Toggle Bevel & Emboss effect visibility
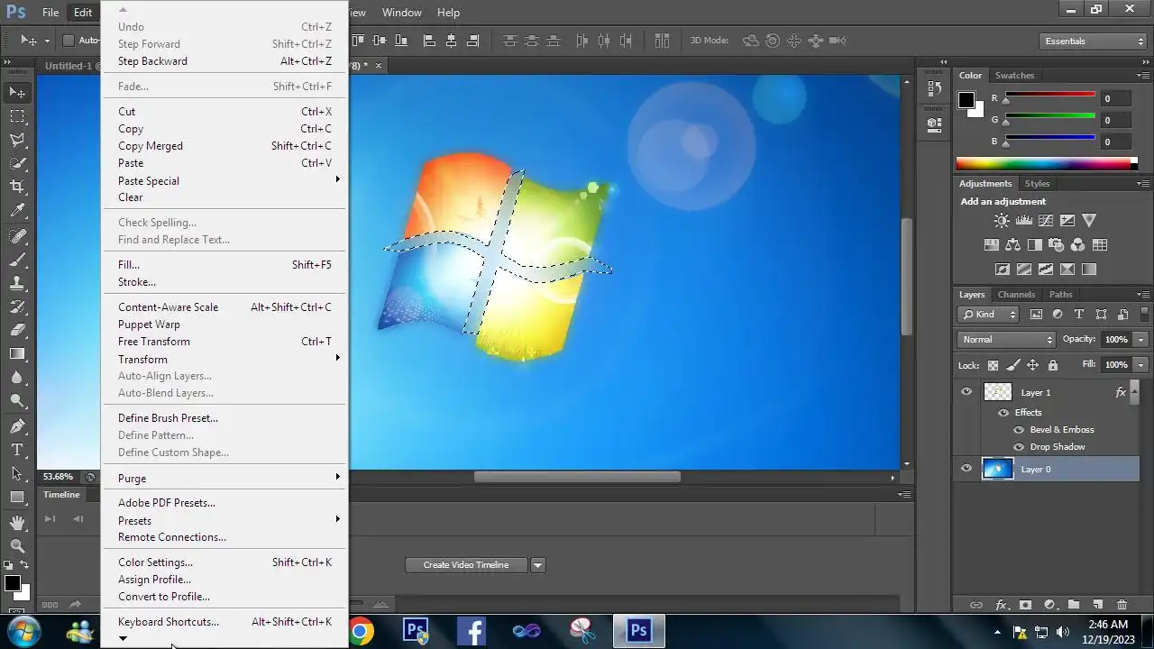The height and width of the screenshot is (649, 1154). 1019,430
